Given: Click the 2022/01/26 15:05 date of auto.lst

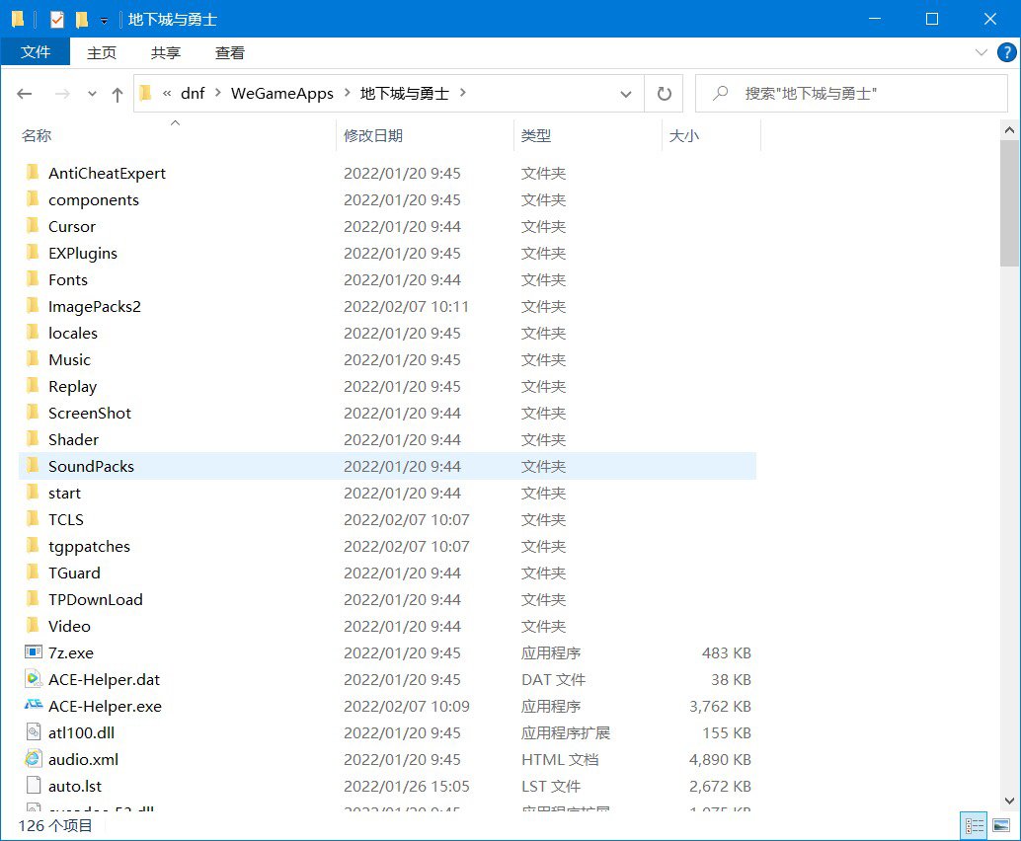Looking at the screenshot, I should (x=406, y=787).
